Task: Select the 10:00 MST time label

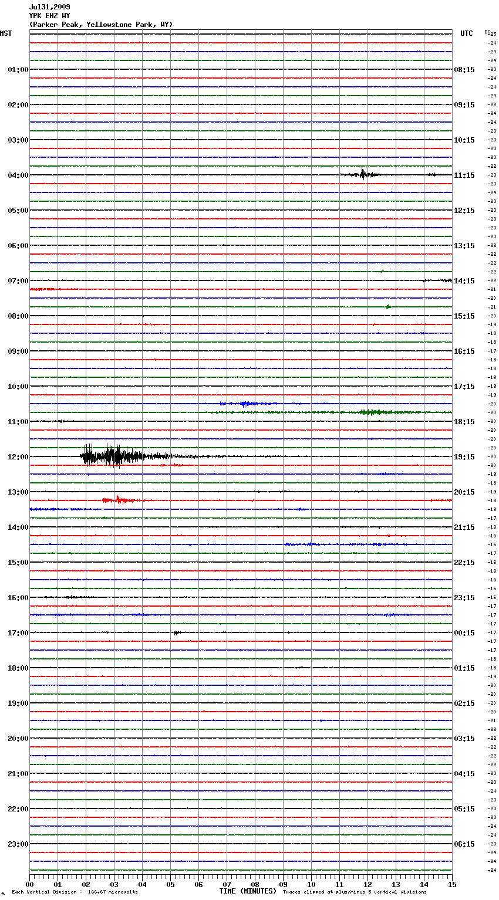Action: (x=18, y=387)
